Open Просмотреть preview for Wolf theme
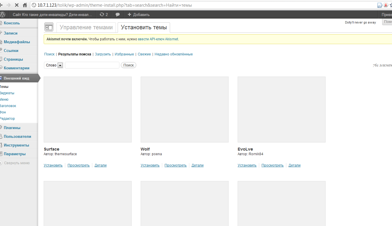The height and width of the screenshot is (226, 392). click(x=175, y=165)
